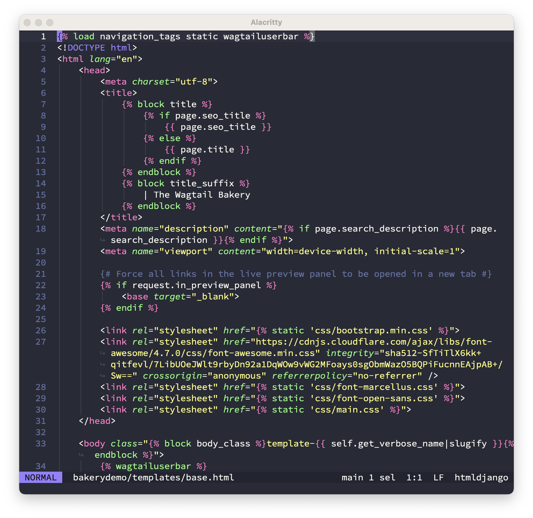The height and width of the screenshot is (518, 533).
Task: Click '{% wagtailuserbar %}' tag on line 34
Action: 154,466
